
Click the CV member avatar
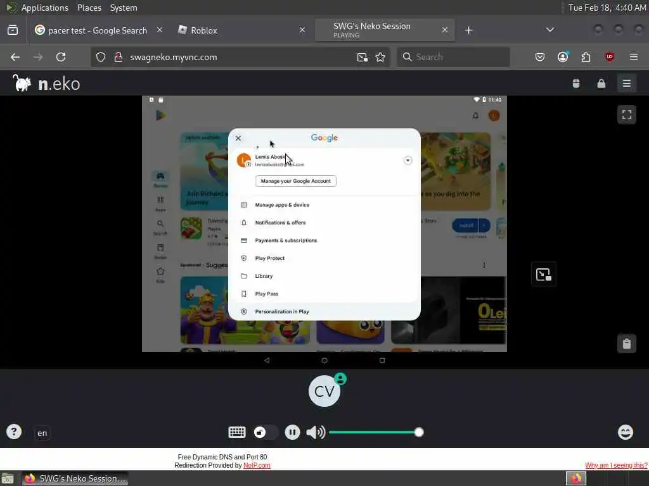324,391
